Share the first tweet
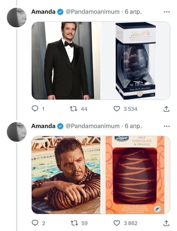 click(166, 109)
